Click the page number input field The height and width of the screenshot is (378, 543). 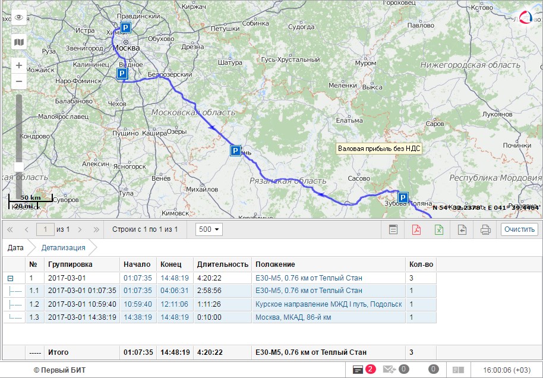[x=45, y=229]
